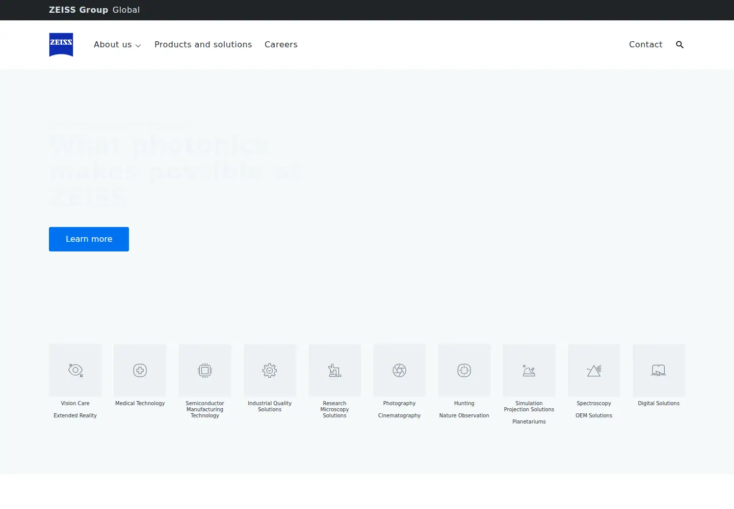Select the Digital Solutions laptop icon
The image size is (734, 509).
(659, 371)
